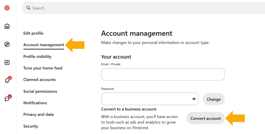Click the Email input field
Screen dimensions: 265x134
pyautogui.click(x=163, y=74)
